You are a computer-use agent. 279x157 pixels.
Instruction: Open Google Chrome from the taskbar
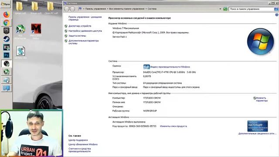coord(7,23)
